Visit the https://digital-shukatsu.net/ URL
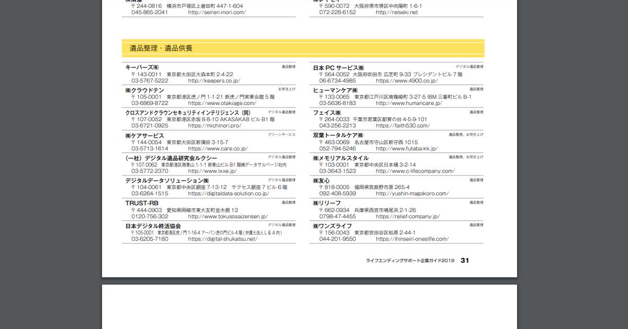Screen dimensions: 628x329 (223, 239)
